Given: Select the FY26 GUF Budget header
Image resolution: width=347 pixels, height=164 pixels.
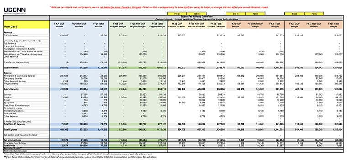Looking at the screenshot, I should click(236, 25).
